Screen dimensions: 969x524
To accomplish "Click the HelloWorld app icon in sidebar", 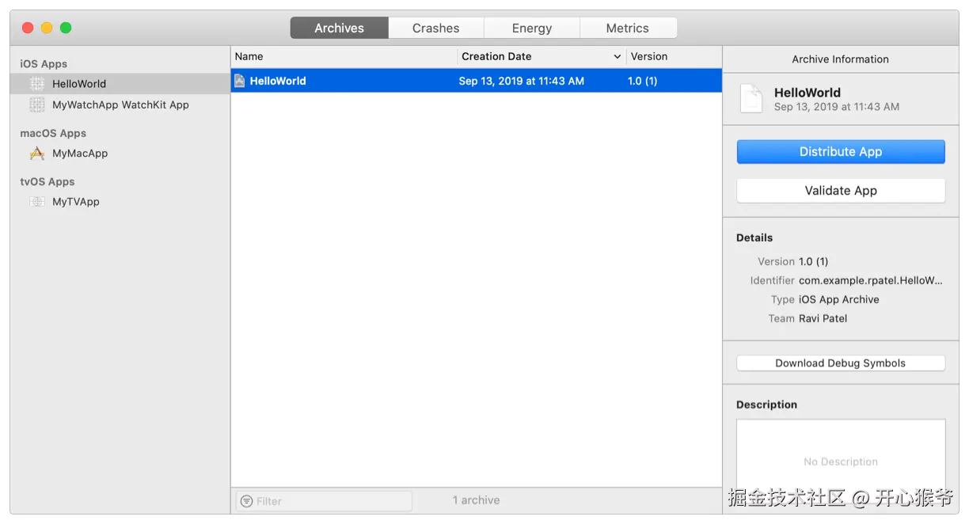I will [x=37, y=84].
